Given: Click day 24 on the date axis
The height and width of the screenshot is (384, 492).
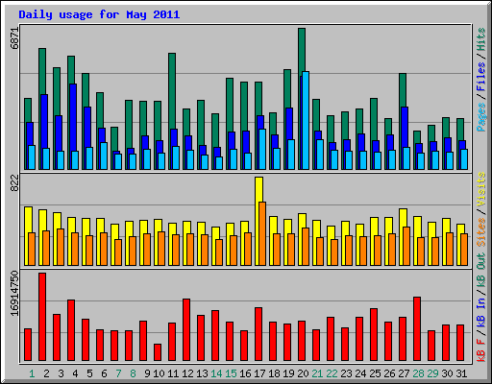Looking at the screenshot, I should coord(360,373).
